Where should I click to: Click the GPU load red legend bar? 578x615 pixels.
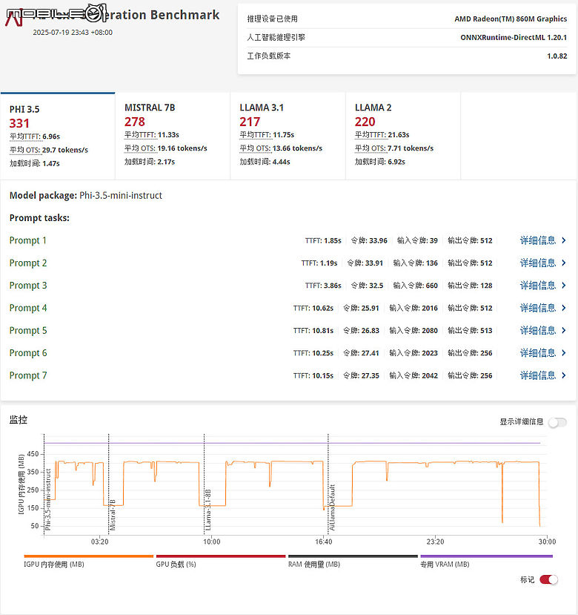(221, 556)
